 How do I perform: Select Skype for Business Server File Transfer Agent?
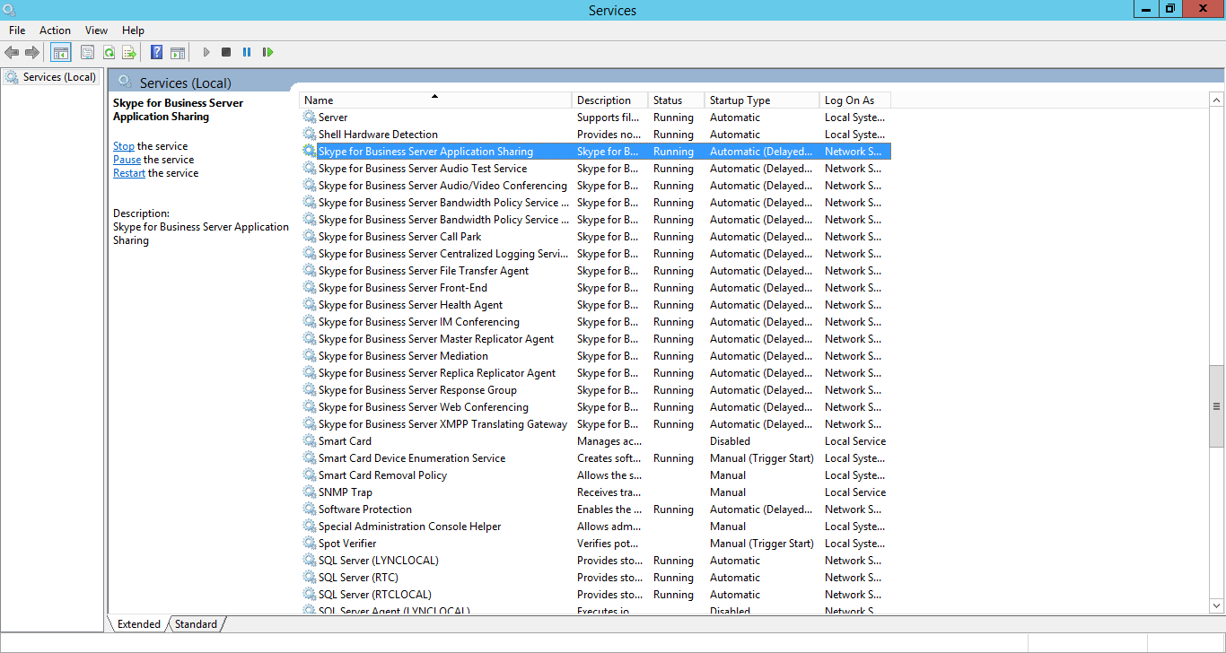[595, 271]
